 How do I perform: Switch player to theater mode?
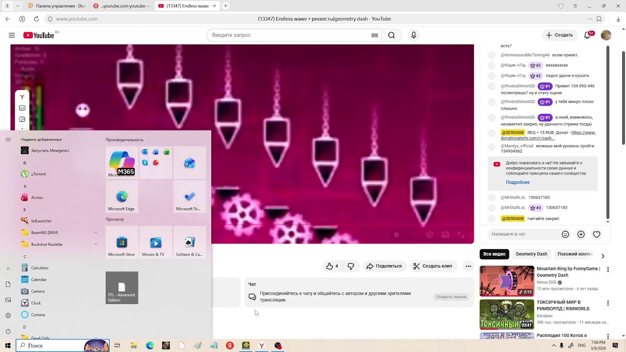click(x=446, y=235)
